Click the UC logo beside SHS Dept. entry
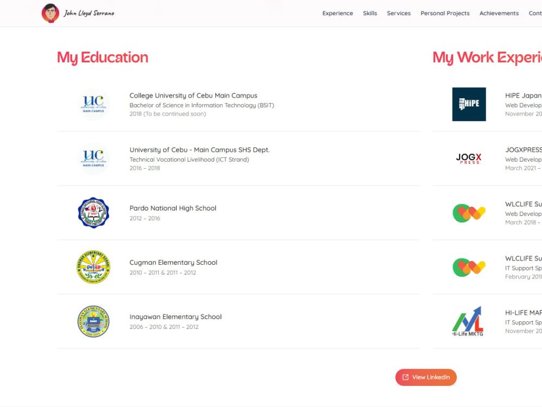Screen dimensions: 542x407 93,158
